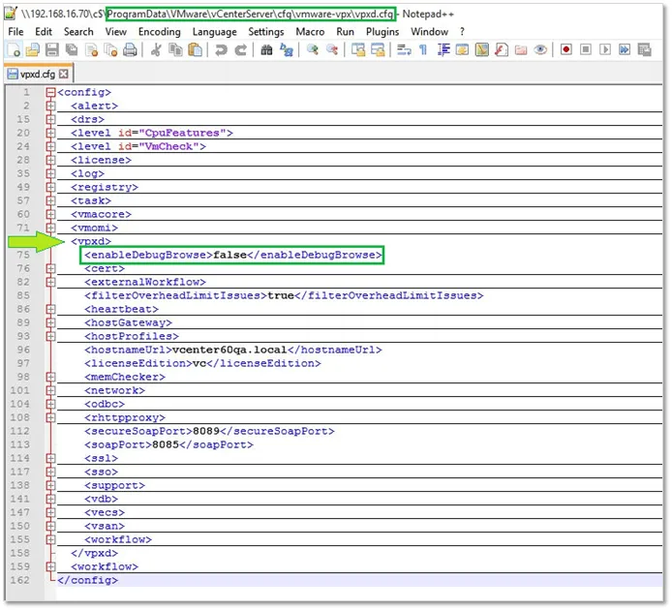Click the Save floppy disk icon
The height and width of the screenshot is (610, 672).
point(52,50)
